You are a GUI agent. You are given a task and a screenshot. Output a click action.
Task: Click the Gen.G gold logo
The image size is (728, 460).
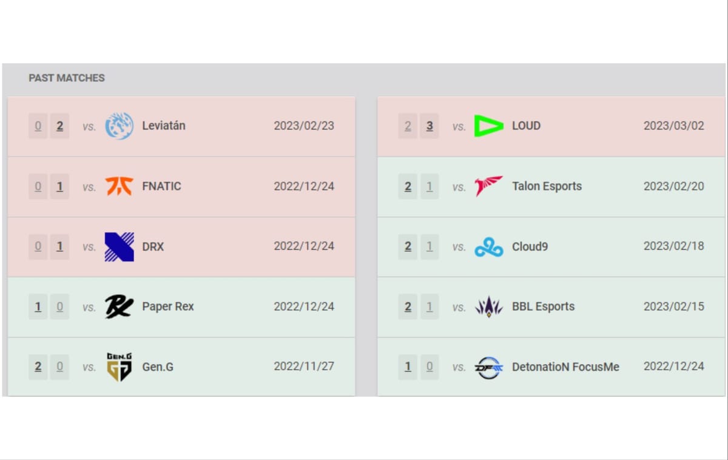pos(119,367)
